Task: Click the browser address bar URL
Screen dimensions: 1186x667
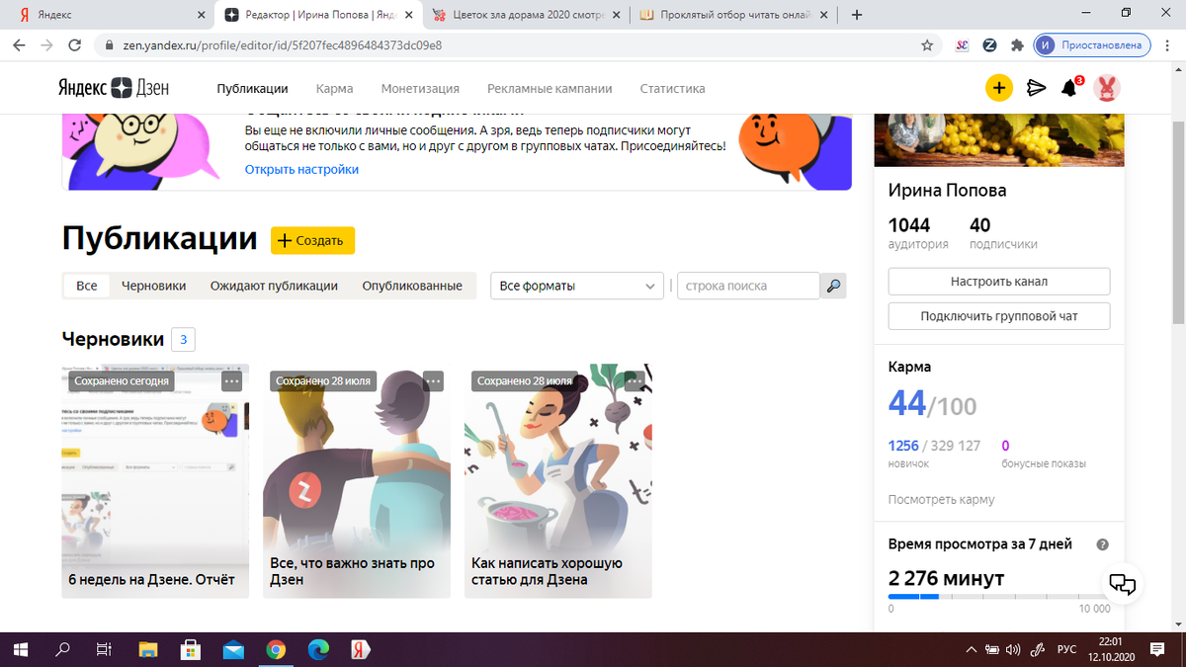Action: point(282,45)
